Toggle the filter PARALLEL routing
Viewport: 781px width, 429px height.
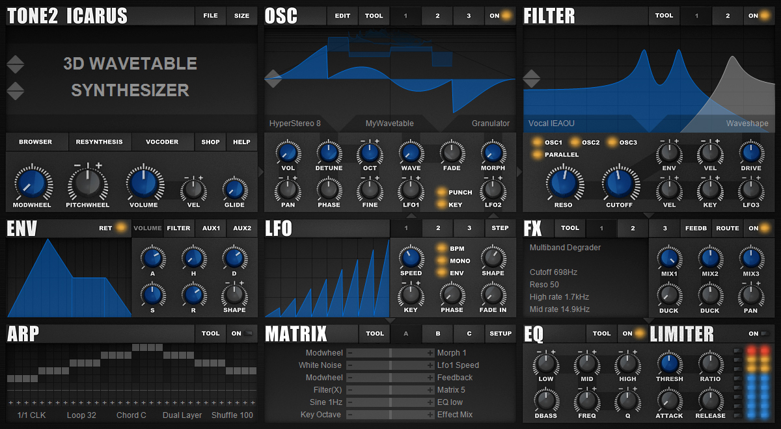pos(555,155)
